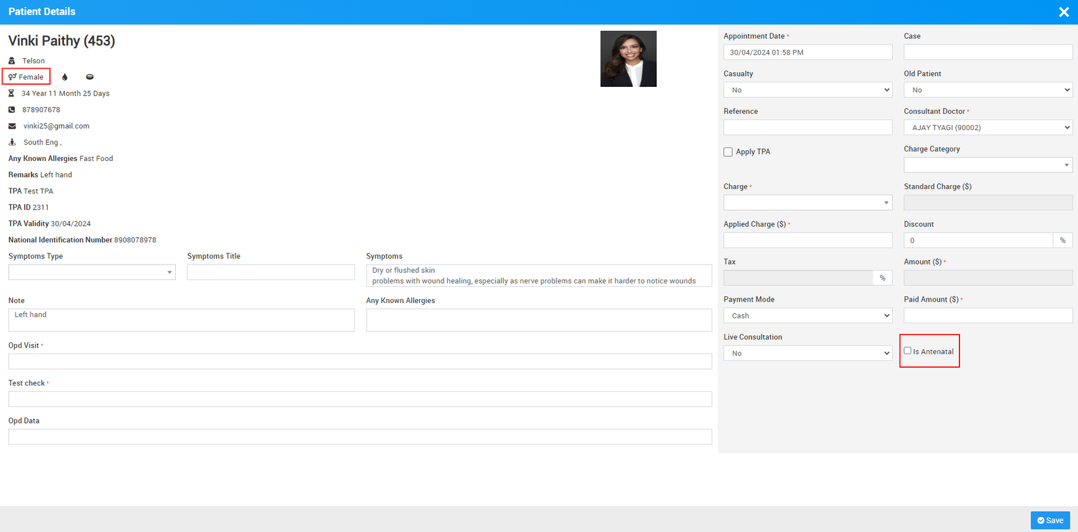Click the Save button
Viewport: 1078px width, 532px height.
tap(1050, 521)
